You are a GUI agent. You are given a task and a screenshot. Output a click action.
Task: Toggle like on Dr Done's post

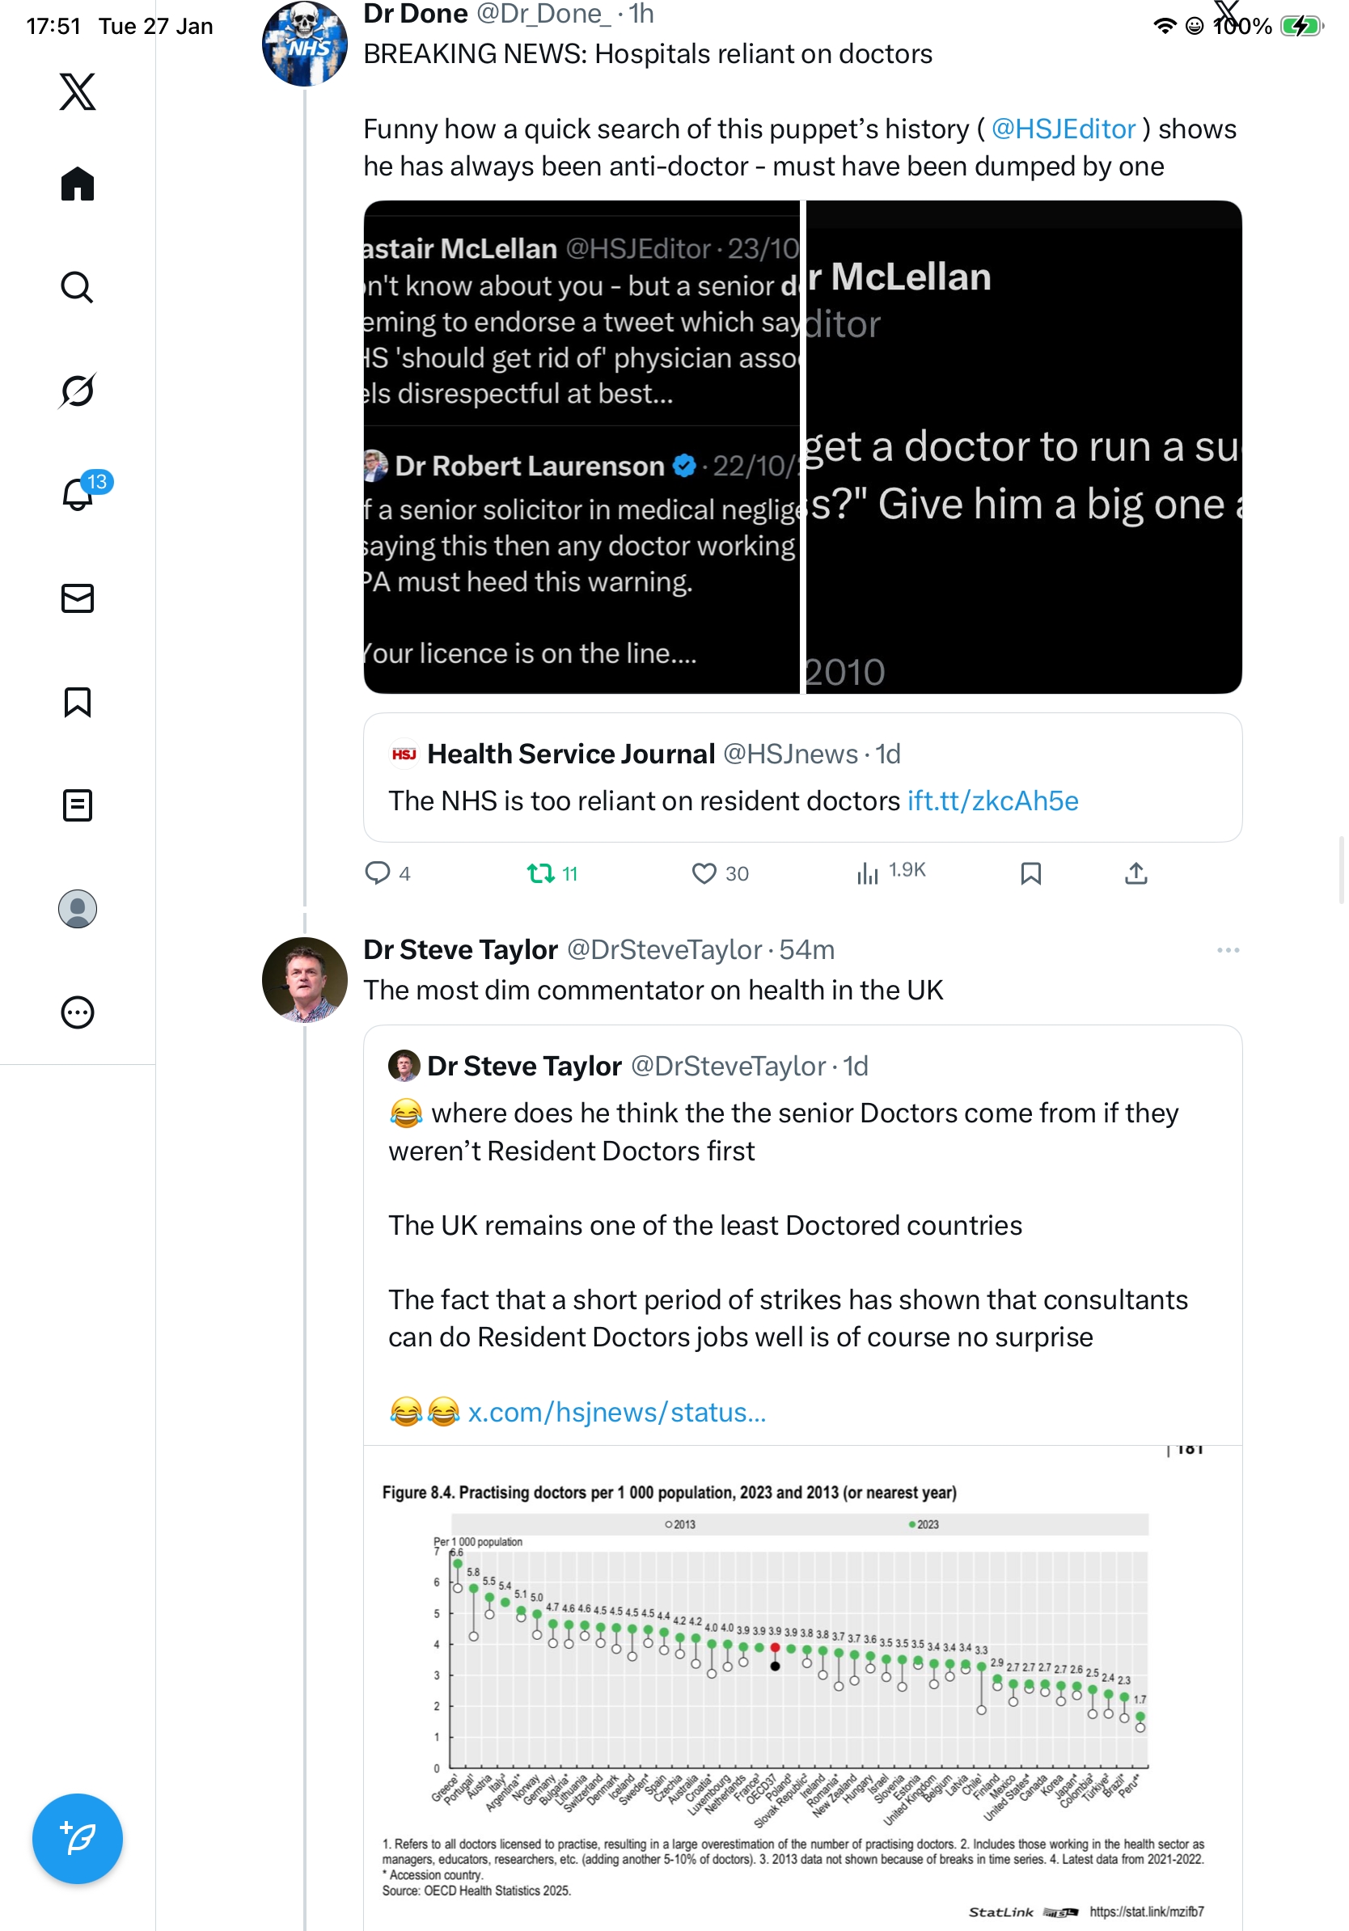(704, 874)
